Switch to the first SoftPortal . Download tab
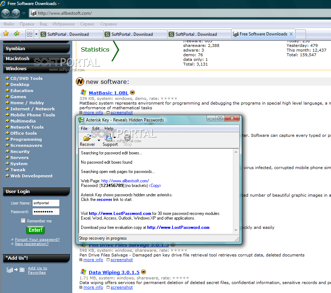 click(x=71, y=34)
